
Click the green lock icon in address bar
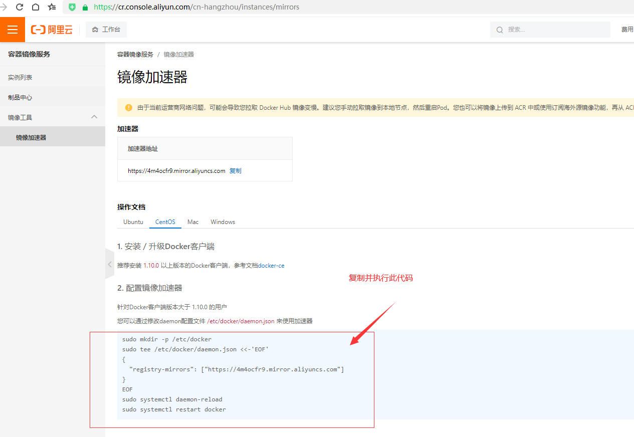[x=85, y=8]
